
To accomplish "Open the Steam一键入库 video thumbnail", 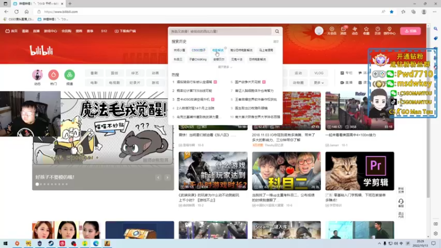I will pyautogui.click(x=286, y=230).
